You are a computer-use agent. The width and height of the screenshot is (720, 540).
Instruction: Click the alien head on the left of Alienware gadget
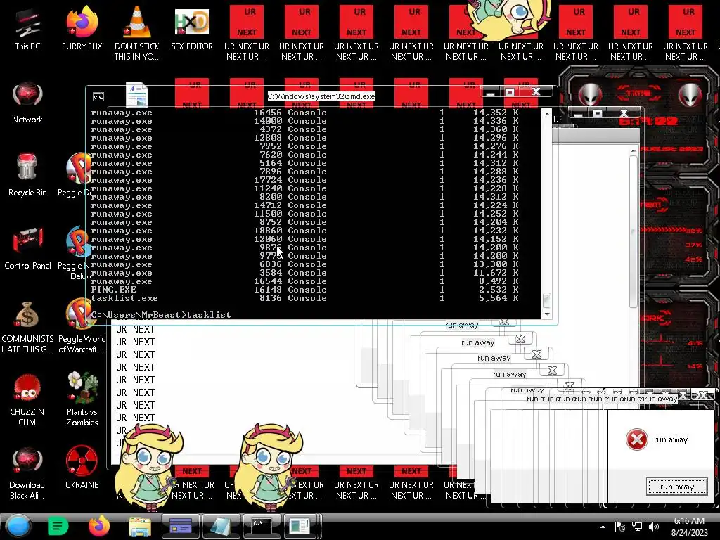tap(591, 95)
